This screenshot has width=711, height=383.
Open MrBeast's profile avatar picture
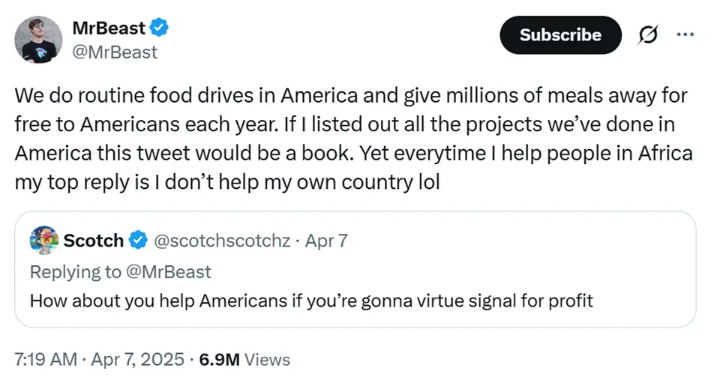(x=38, y=40)
